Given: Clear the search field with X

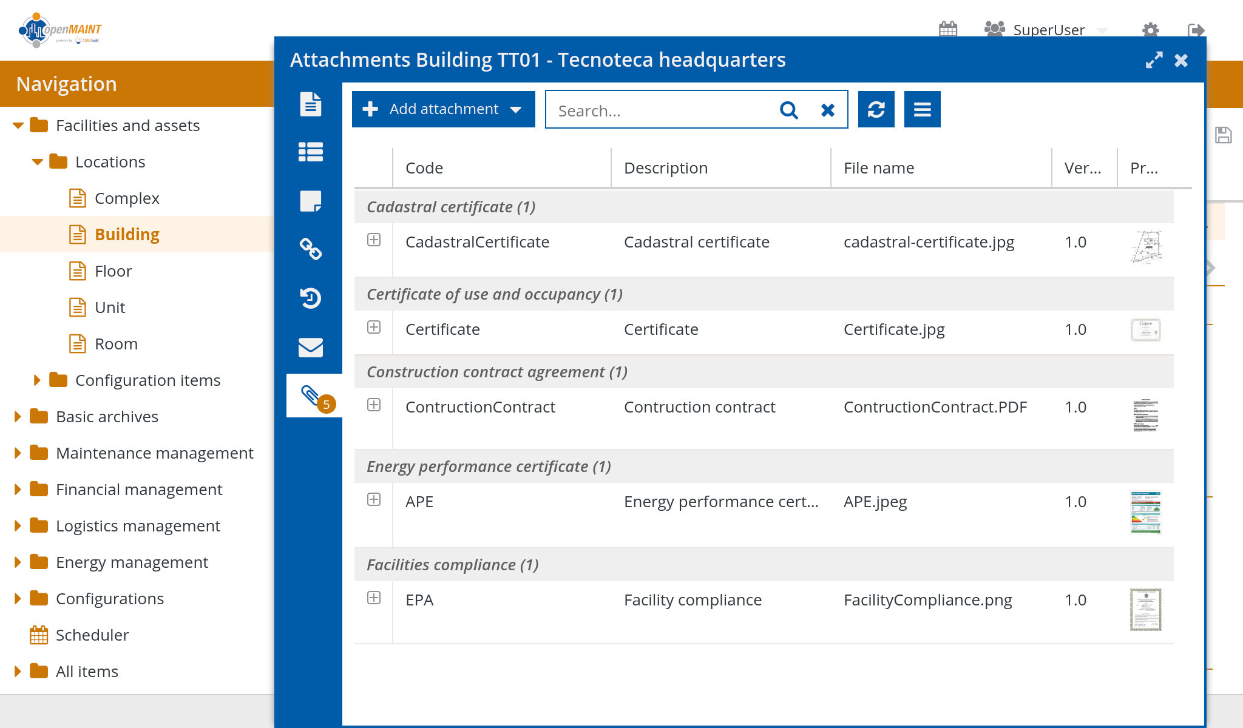Looking at the screenshot, I should tap(827, 110).
